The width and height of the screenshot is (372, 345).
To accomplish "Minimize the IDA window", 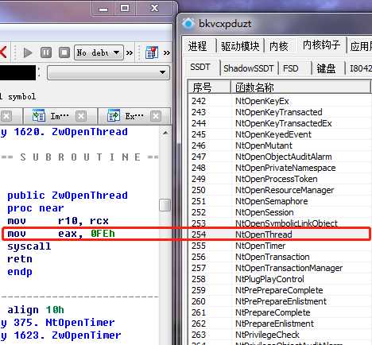I will click(x=103, y=8).
